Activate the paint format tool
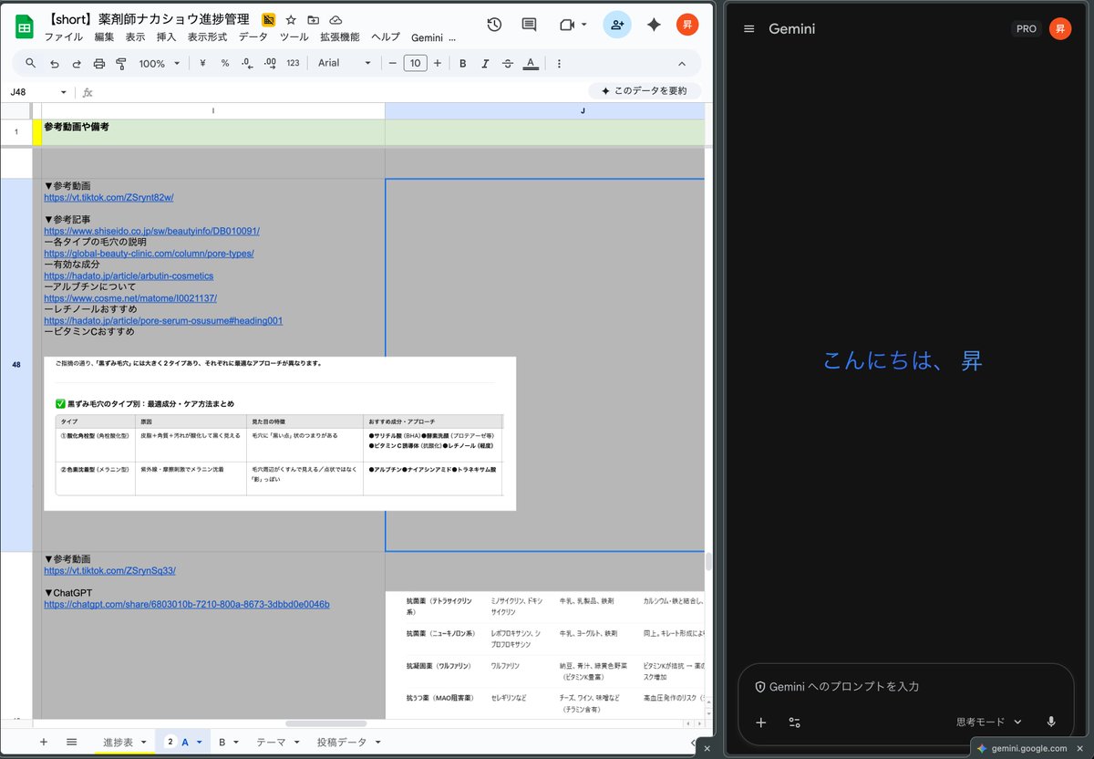Image resolution: width=1094 pixels, height=759 pixels. click(121, 63)
